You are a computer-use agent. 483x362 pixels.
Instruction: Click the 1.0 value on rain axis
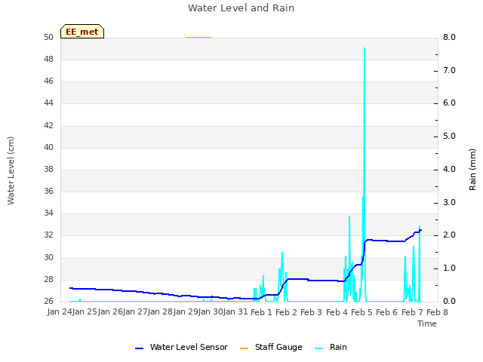(449, 268)
